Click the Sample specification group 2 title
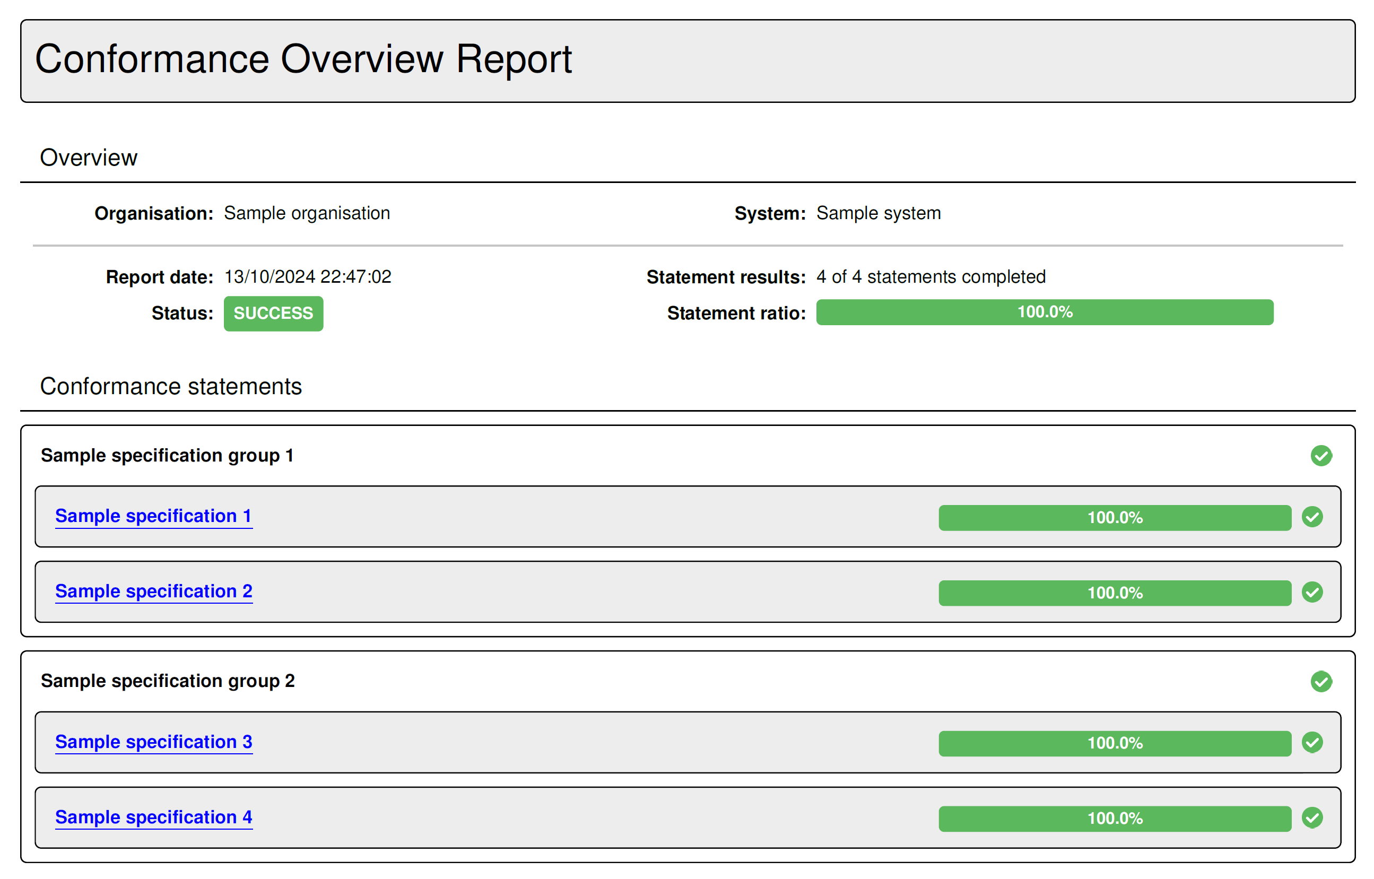Image resolution: width=1374 pixels, height=879 pixels. (x=168, y=681)
